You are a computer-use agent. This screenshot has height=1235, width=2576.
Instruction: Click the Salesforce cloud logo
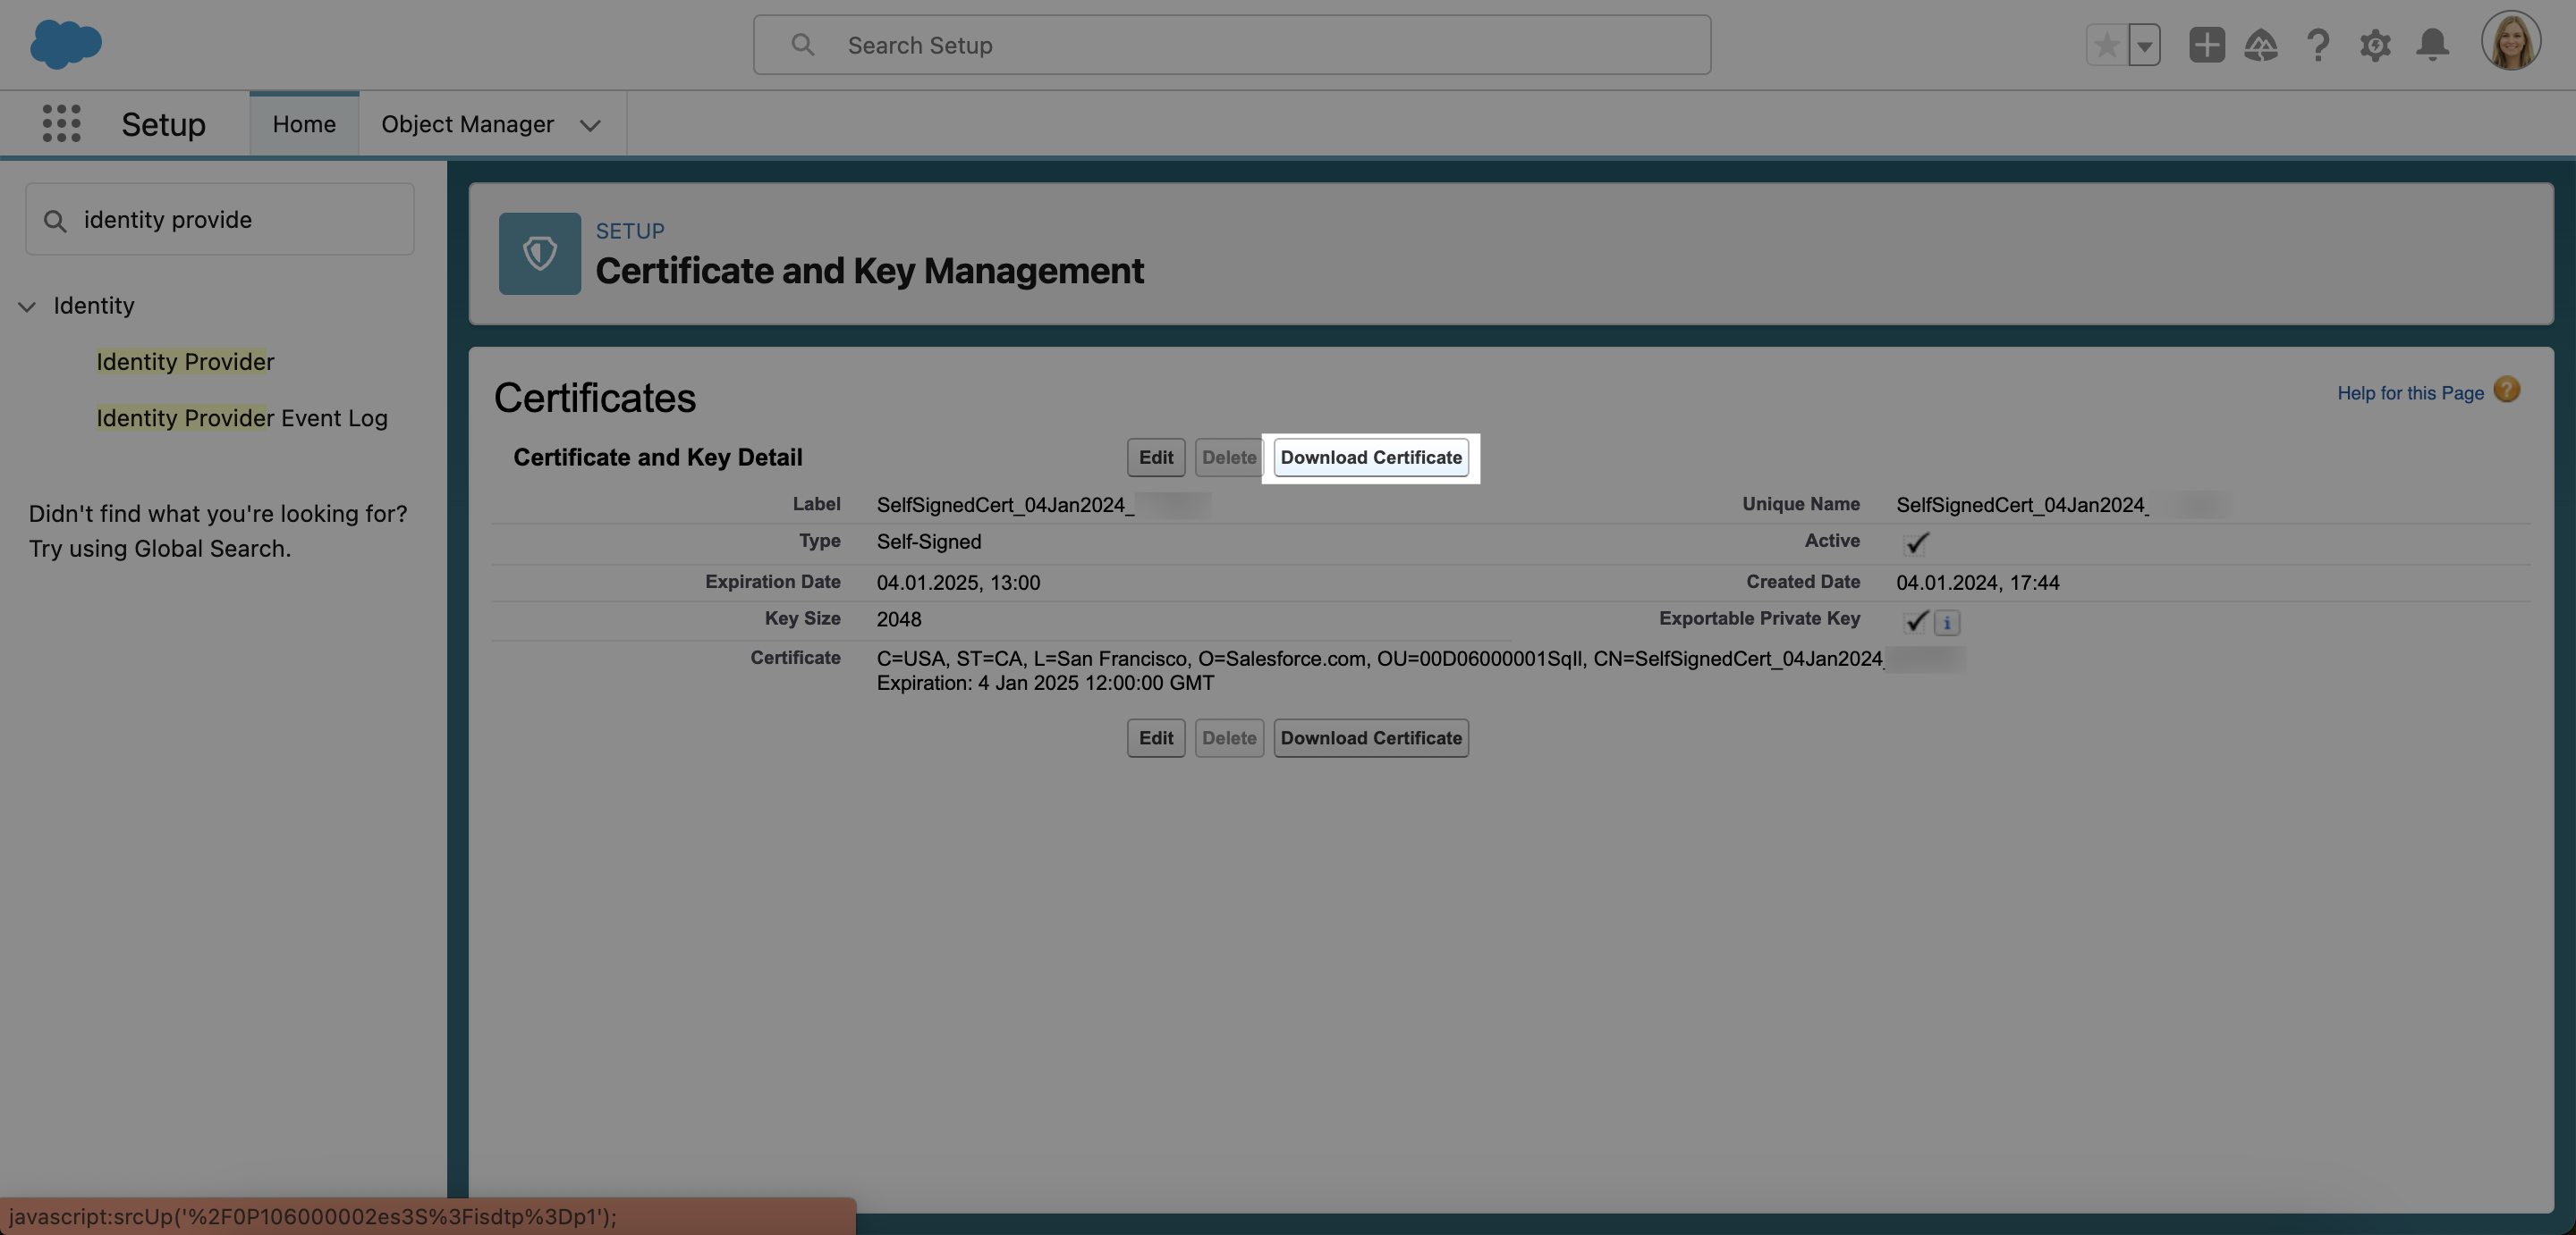point(65,44)
